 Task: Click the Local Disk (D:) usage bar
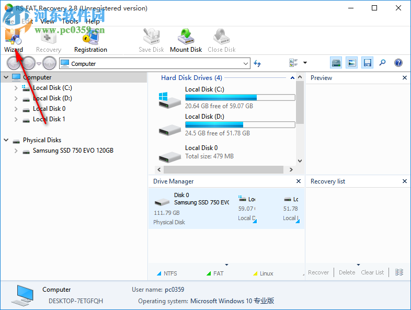pos(240,124)
